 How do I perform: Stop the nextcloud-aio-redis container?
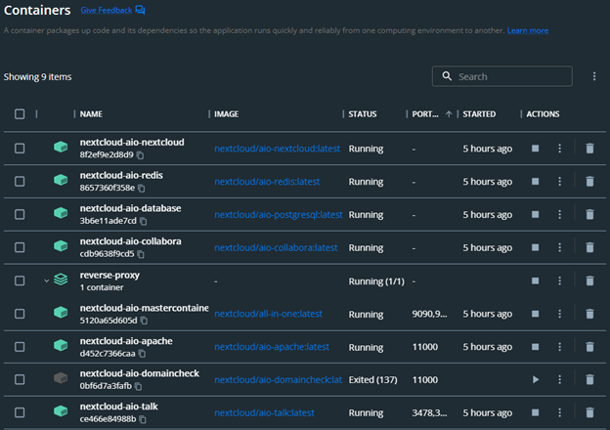[x=536, y=181]
